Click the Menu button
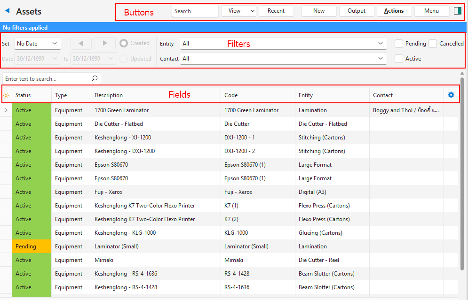The width and height of the screenshot is (468, 300). (x=431, y=11)
